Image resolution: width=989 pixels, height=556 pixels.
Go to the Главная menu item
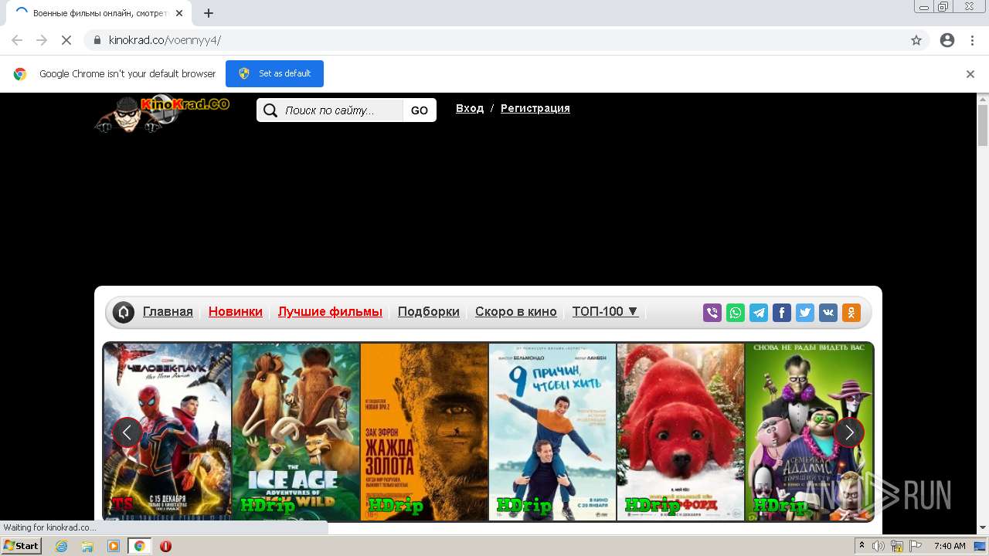coord(168,312)
